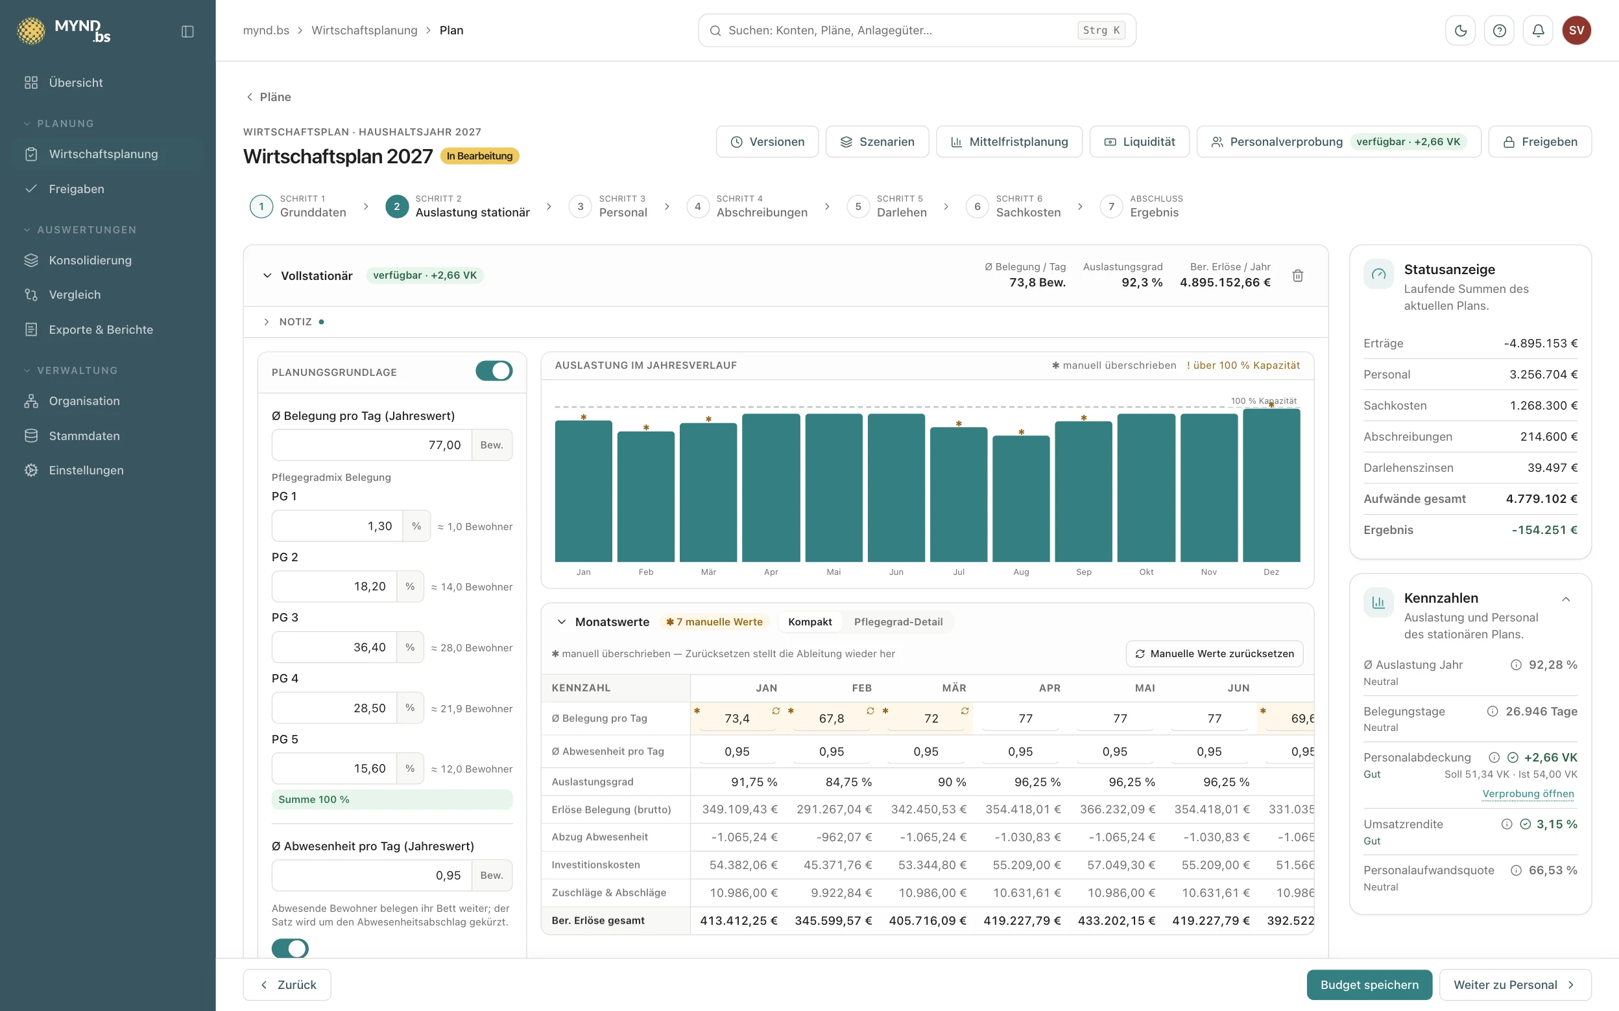The height and width of the screenshot is (1011, 1619).
Task: Delete Vollstationär section via trash icon
Action: click(1297, 275)
